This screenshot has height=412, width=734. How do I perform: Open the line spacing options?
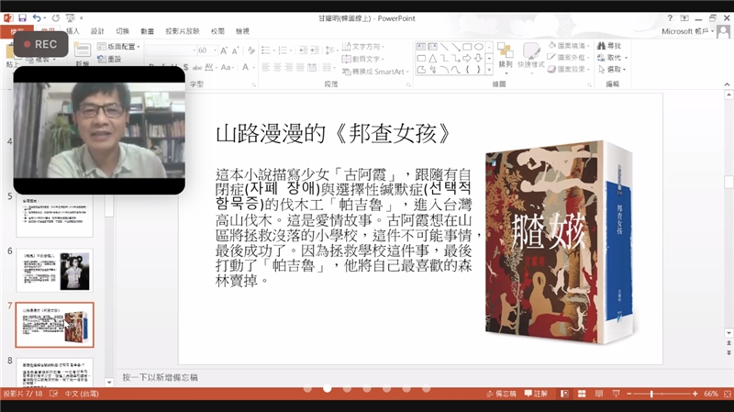(331, 50)
